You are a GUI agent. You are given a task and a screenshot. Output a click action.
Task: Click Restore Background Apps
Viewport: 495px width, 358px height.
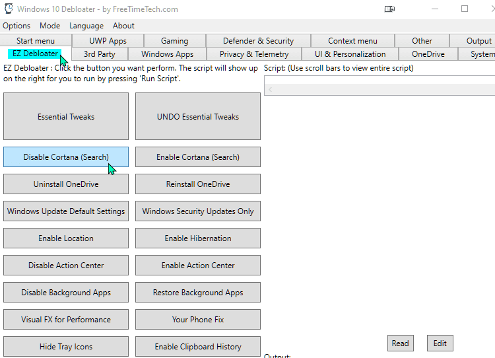coord(198,292)
